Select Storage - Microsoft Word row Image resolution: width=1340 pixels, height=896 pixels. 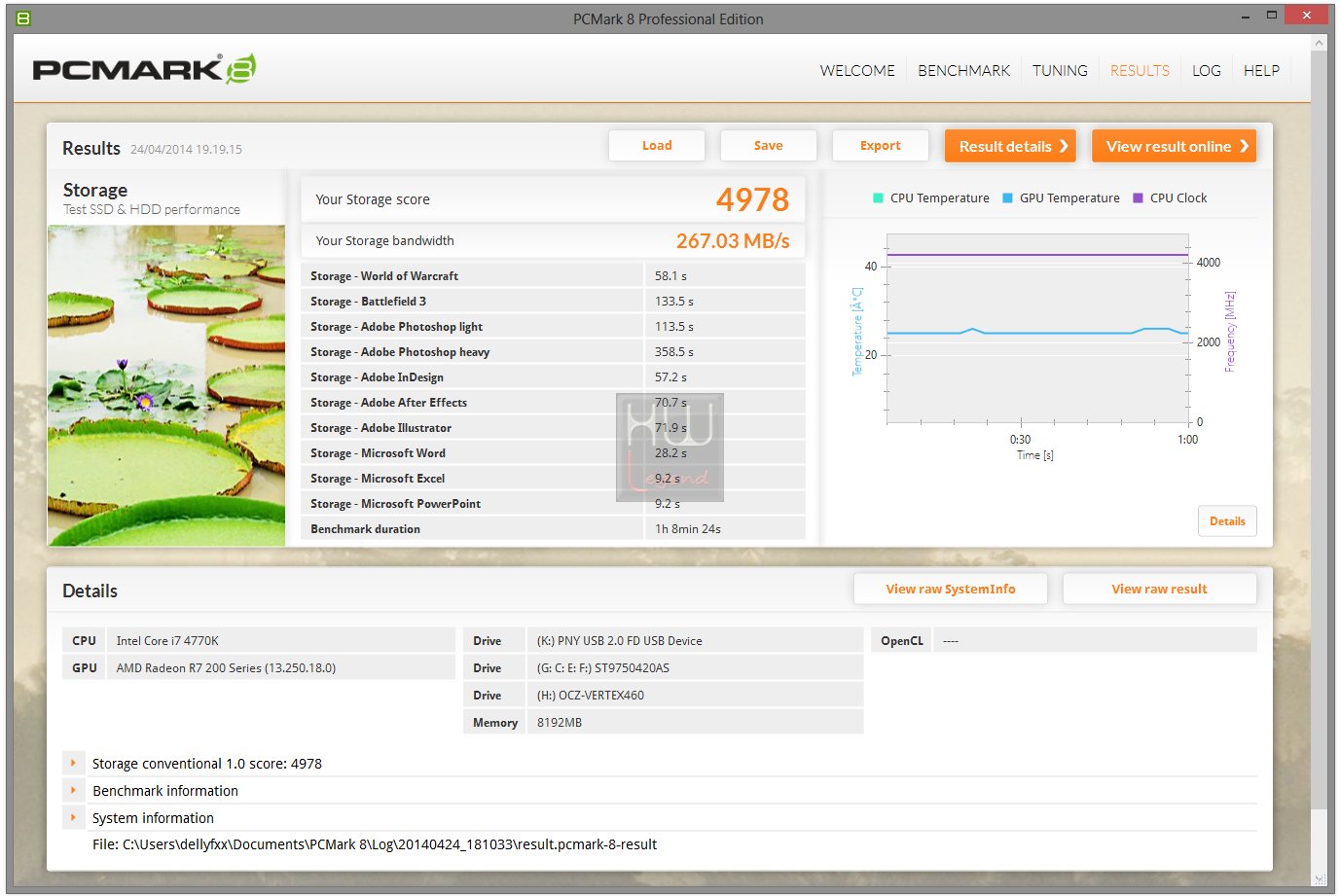click(x=553, y=453)
